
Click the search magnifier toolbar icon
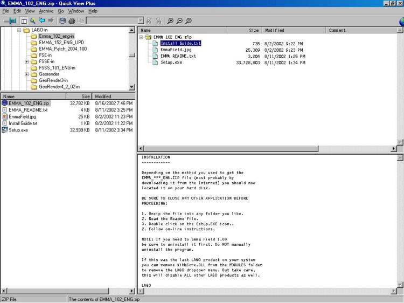(x=32, y=21)
